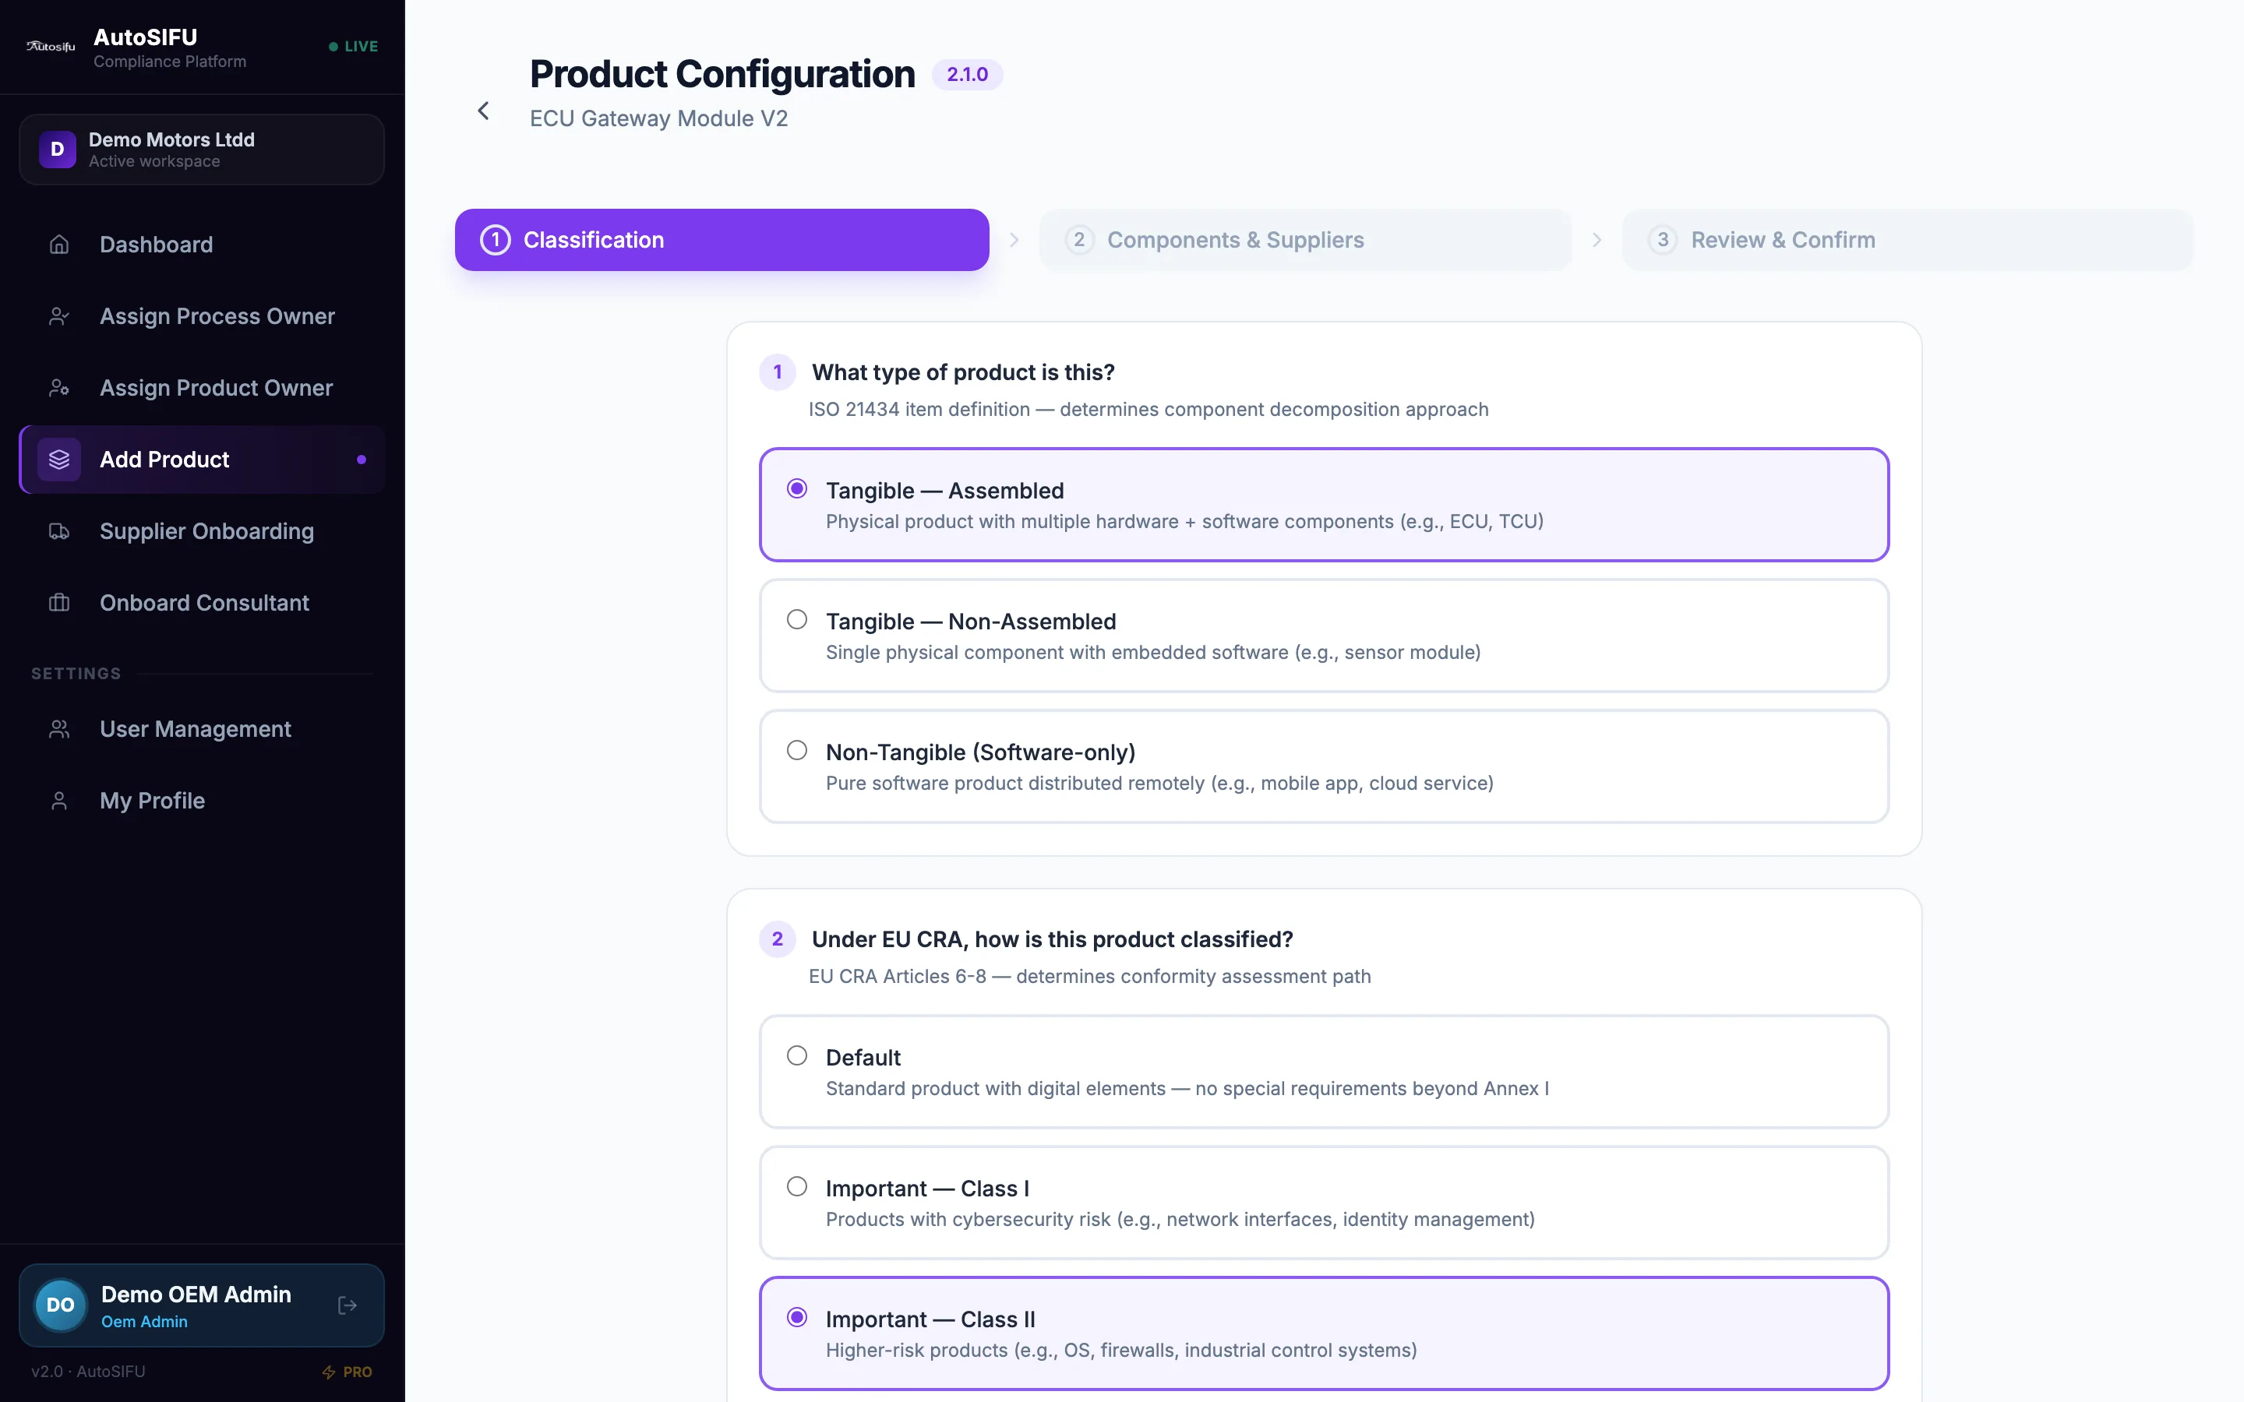Screen dimensions: 2244x1402
Task: Open My Profile settings
Action: 201,801
